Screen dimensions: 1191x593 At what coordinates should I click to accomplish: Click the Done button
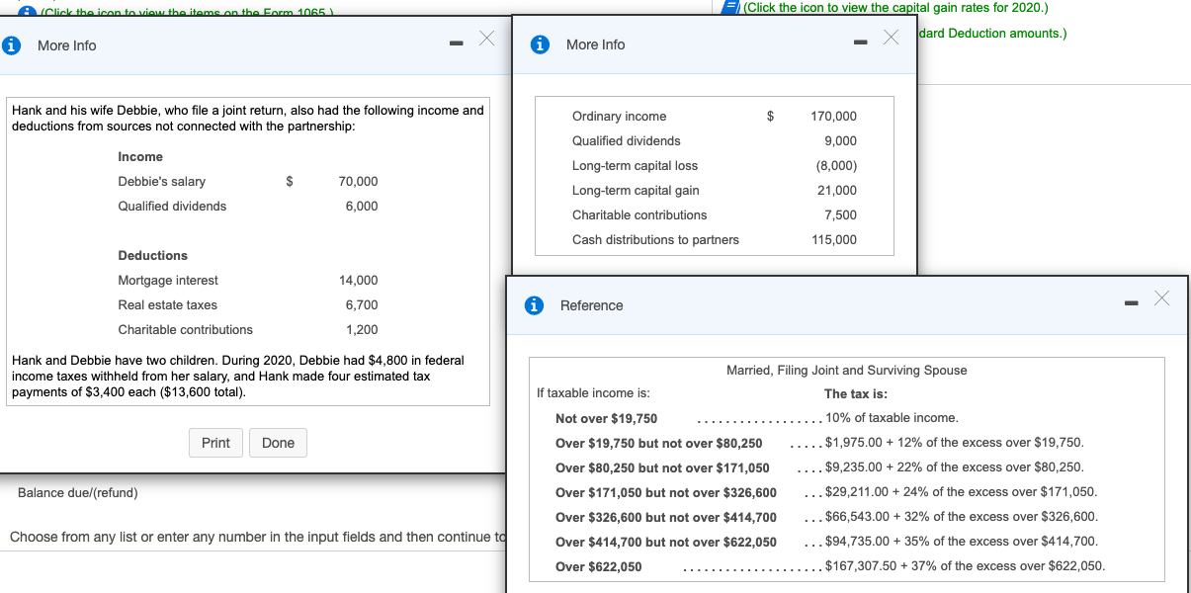[x=278, y=443]
